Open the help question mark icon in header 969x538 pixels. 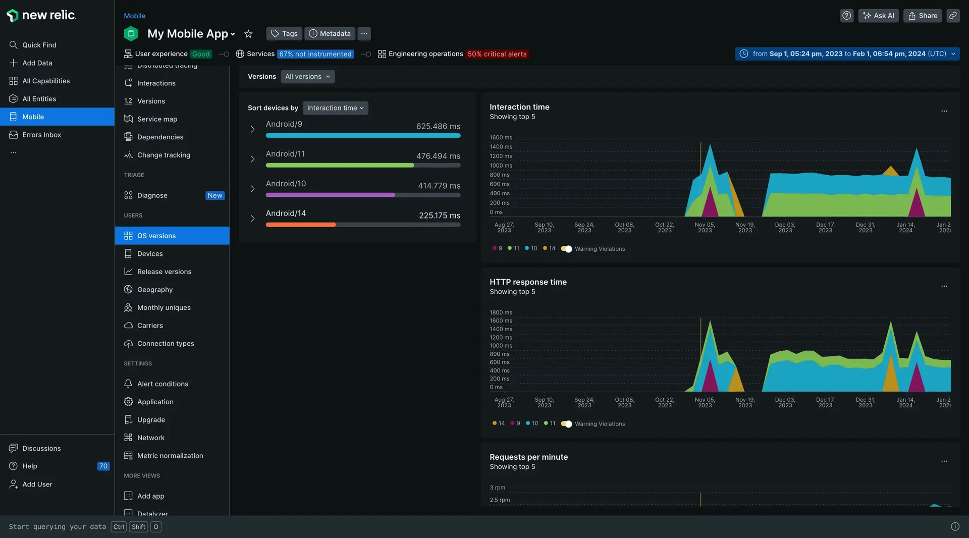click(846, 16)
